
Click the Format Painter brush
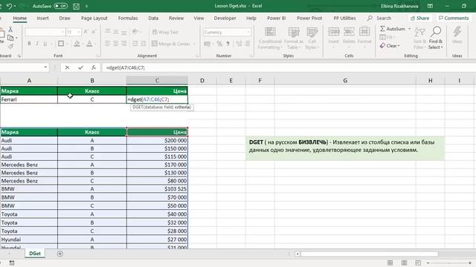click(10, 46)
